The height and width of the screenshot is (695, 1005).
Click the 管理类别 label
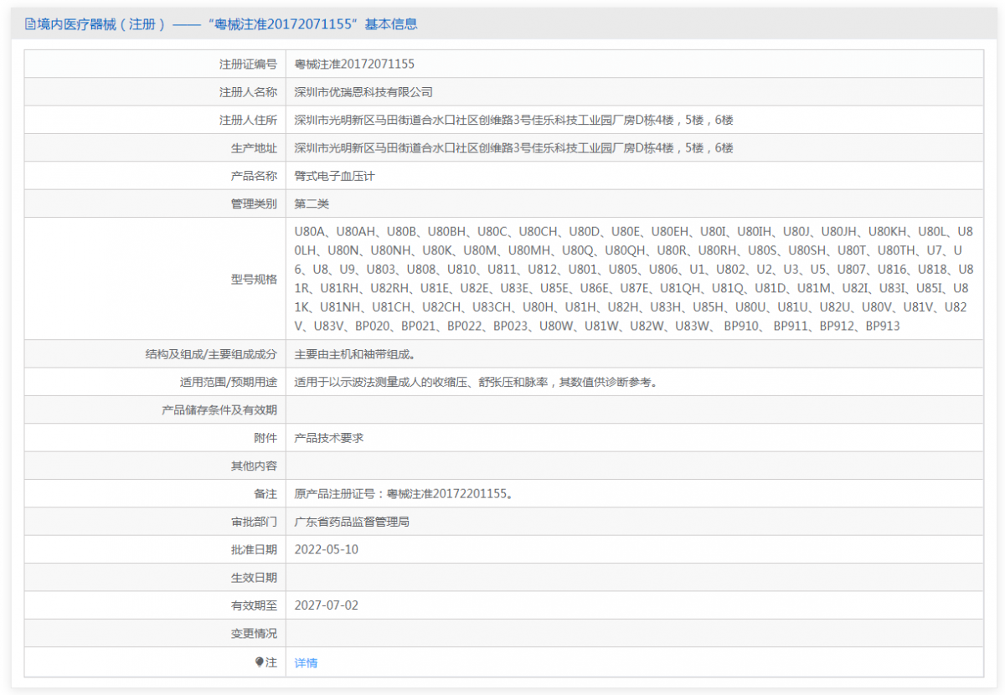click(x=254, y=203)
